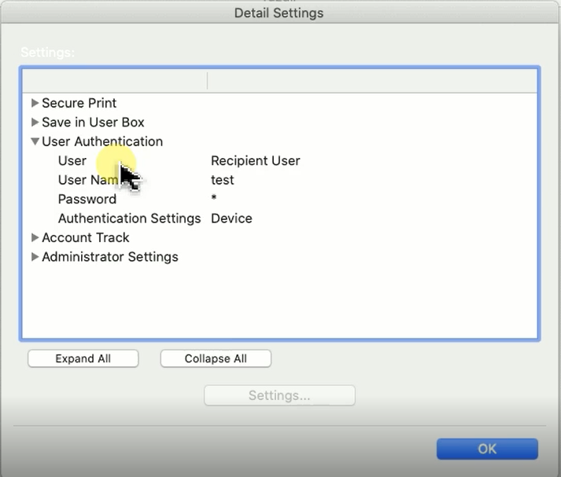Click the User Name setting label
This screenshot has width=561, height=477.
(x=87, y=180)
